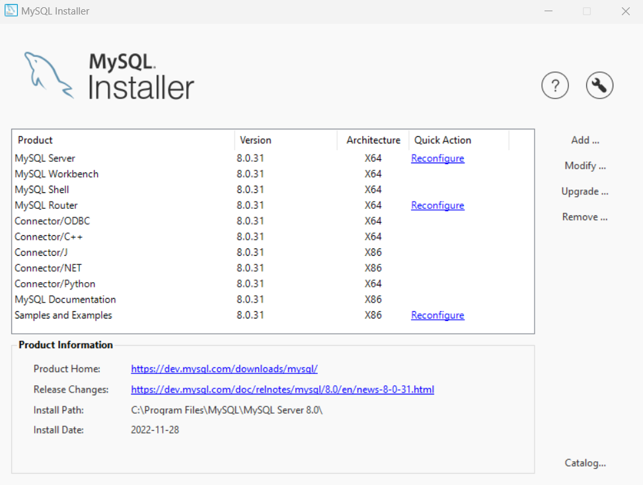Click the X64 architecture cell of Connector/Python
Screen dimensions: 643x485
point(373,283)
